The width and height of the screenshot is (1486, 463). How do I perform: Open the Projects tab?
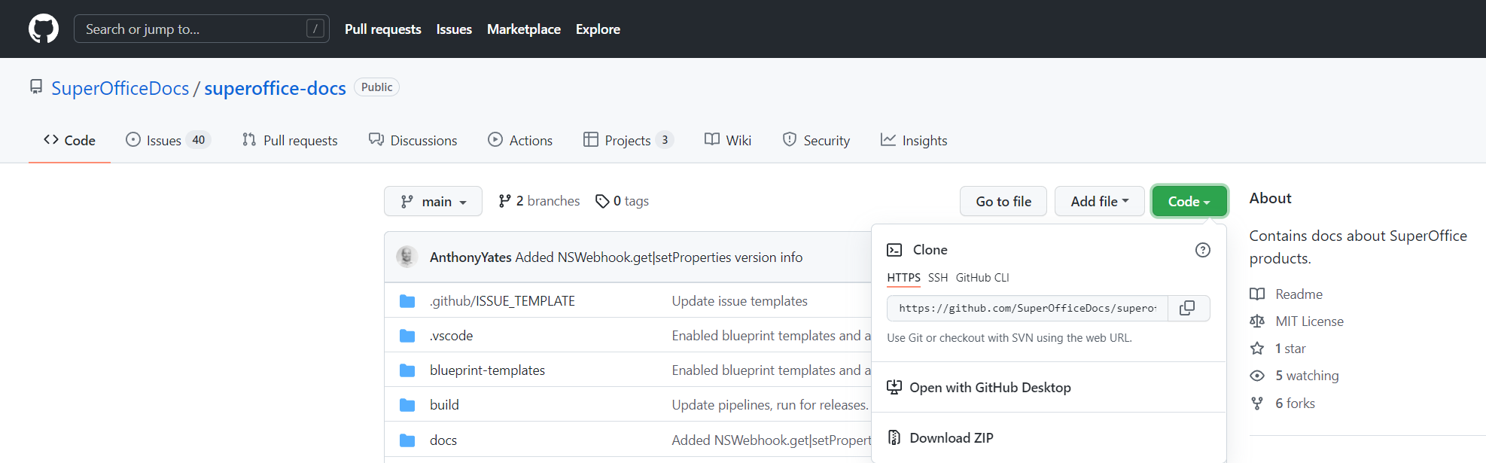628,140
